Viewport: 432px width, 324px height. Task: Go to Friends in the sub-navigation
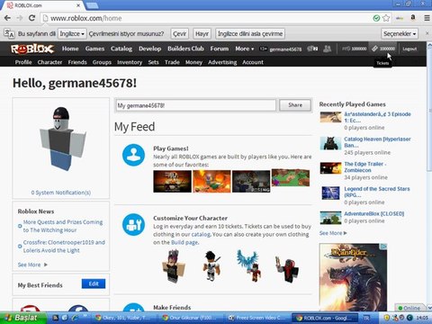click(x=77, y=62)
